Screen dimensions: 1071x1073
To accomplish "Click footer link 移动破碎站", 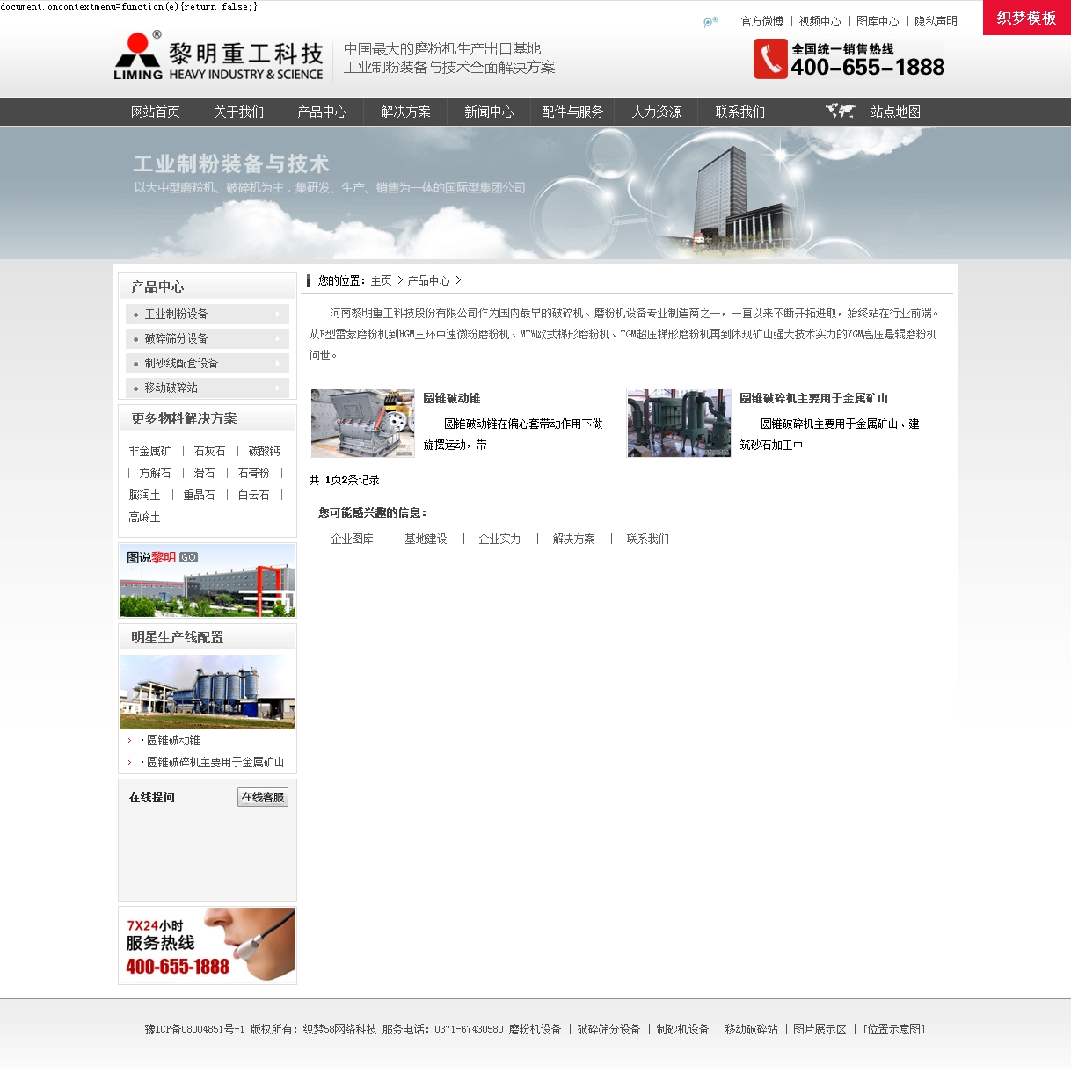I will pos(751,1029).
